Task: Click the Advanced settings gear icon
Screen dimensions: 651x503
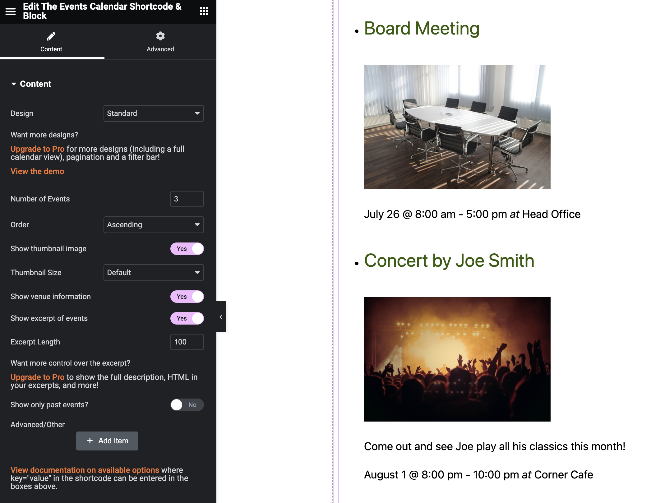Action: pyautogui.click(x=159, y=36)
